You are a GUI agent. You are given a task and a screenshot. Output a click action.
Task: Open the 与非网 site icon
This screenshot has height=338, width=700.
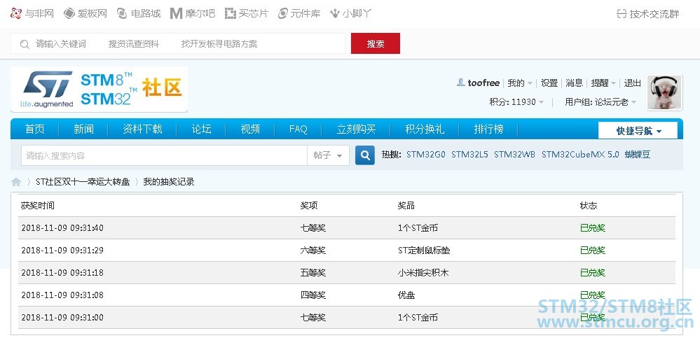pos(16,13)
